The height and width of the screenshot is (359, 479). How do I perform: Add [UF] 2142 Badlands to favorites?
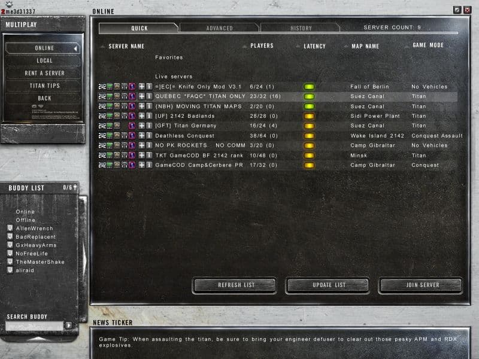point(141,116)
